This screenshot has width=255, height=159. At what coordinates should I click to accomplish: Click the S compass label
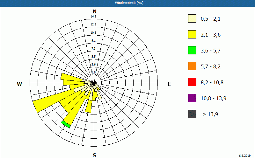(94, 155)
